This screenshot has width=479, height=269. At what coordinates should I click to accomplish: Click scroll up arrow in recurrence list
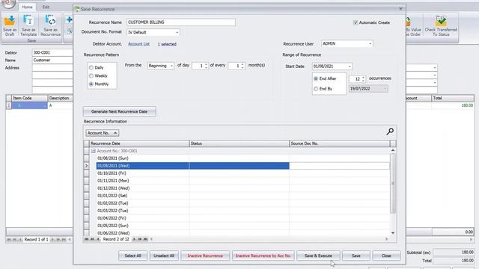[393, 151]
